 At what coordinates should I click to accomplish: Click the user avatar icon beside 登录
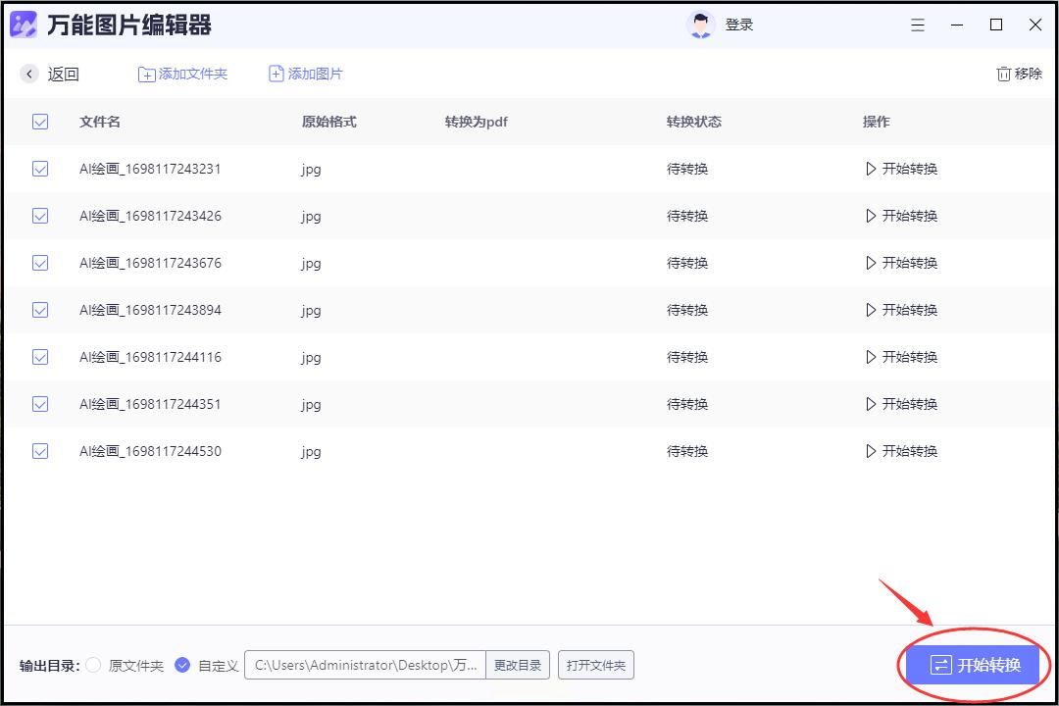click(700, 25)
